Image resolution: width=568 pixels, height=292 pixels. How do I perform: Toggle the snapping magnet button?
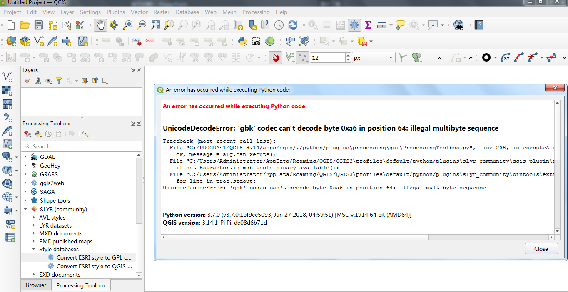(275, 57)
